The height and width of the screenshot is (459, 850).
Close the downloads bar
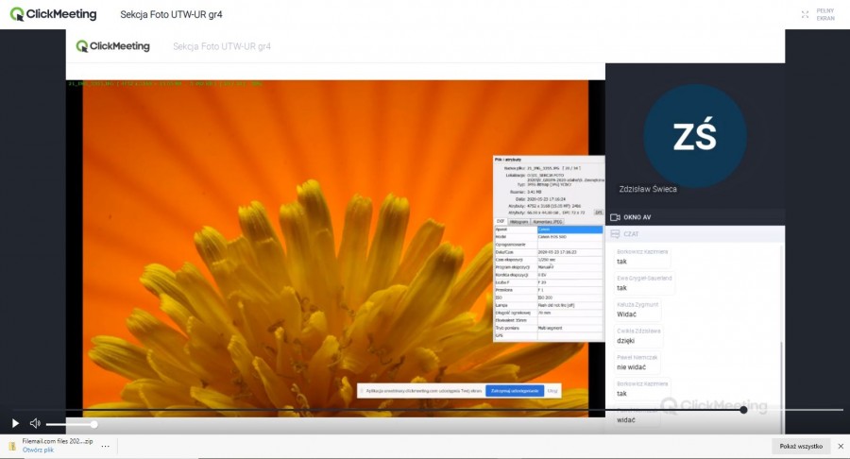841,446
